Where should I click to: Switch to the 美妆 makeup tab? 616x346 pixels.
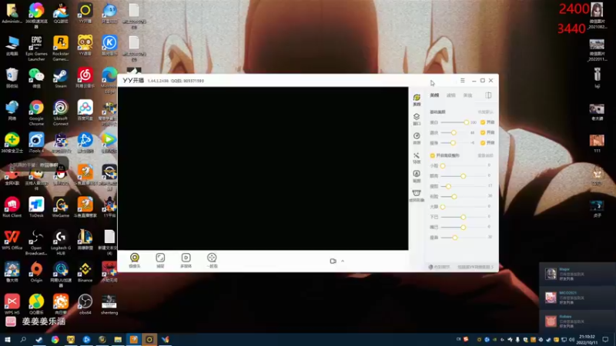click(467, 95)
